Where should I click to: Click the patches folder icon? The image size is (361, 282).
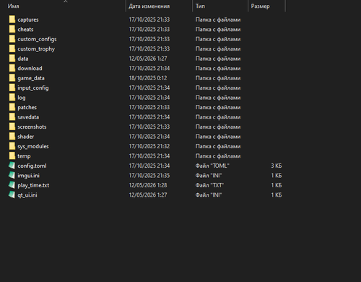coord(12,107)
